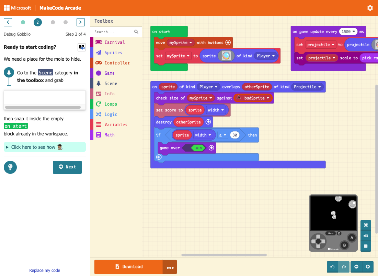Open the mySprite dropdown in set block
The width and height of the screenshot is (378, 276).
coord(179,56)
